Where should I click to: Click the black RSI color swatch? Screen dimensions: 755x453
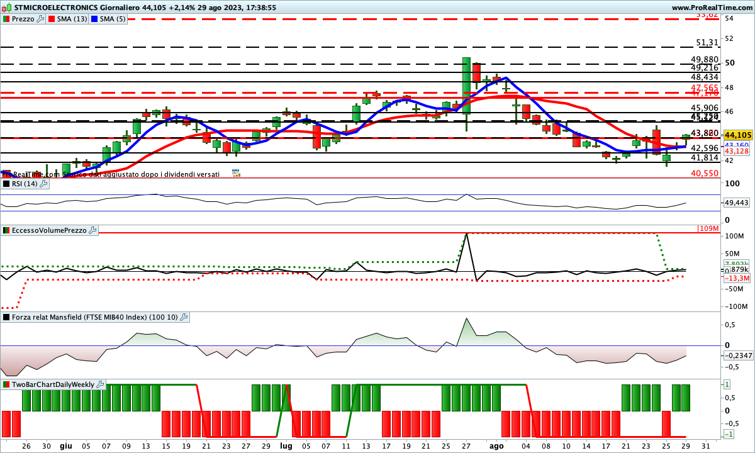click(x=6, y=184)
